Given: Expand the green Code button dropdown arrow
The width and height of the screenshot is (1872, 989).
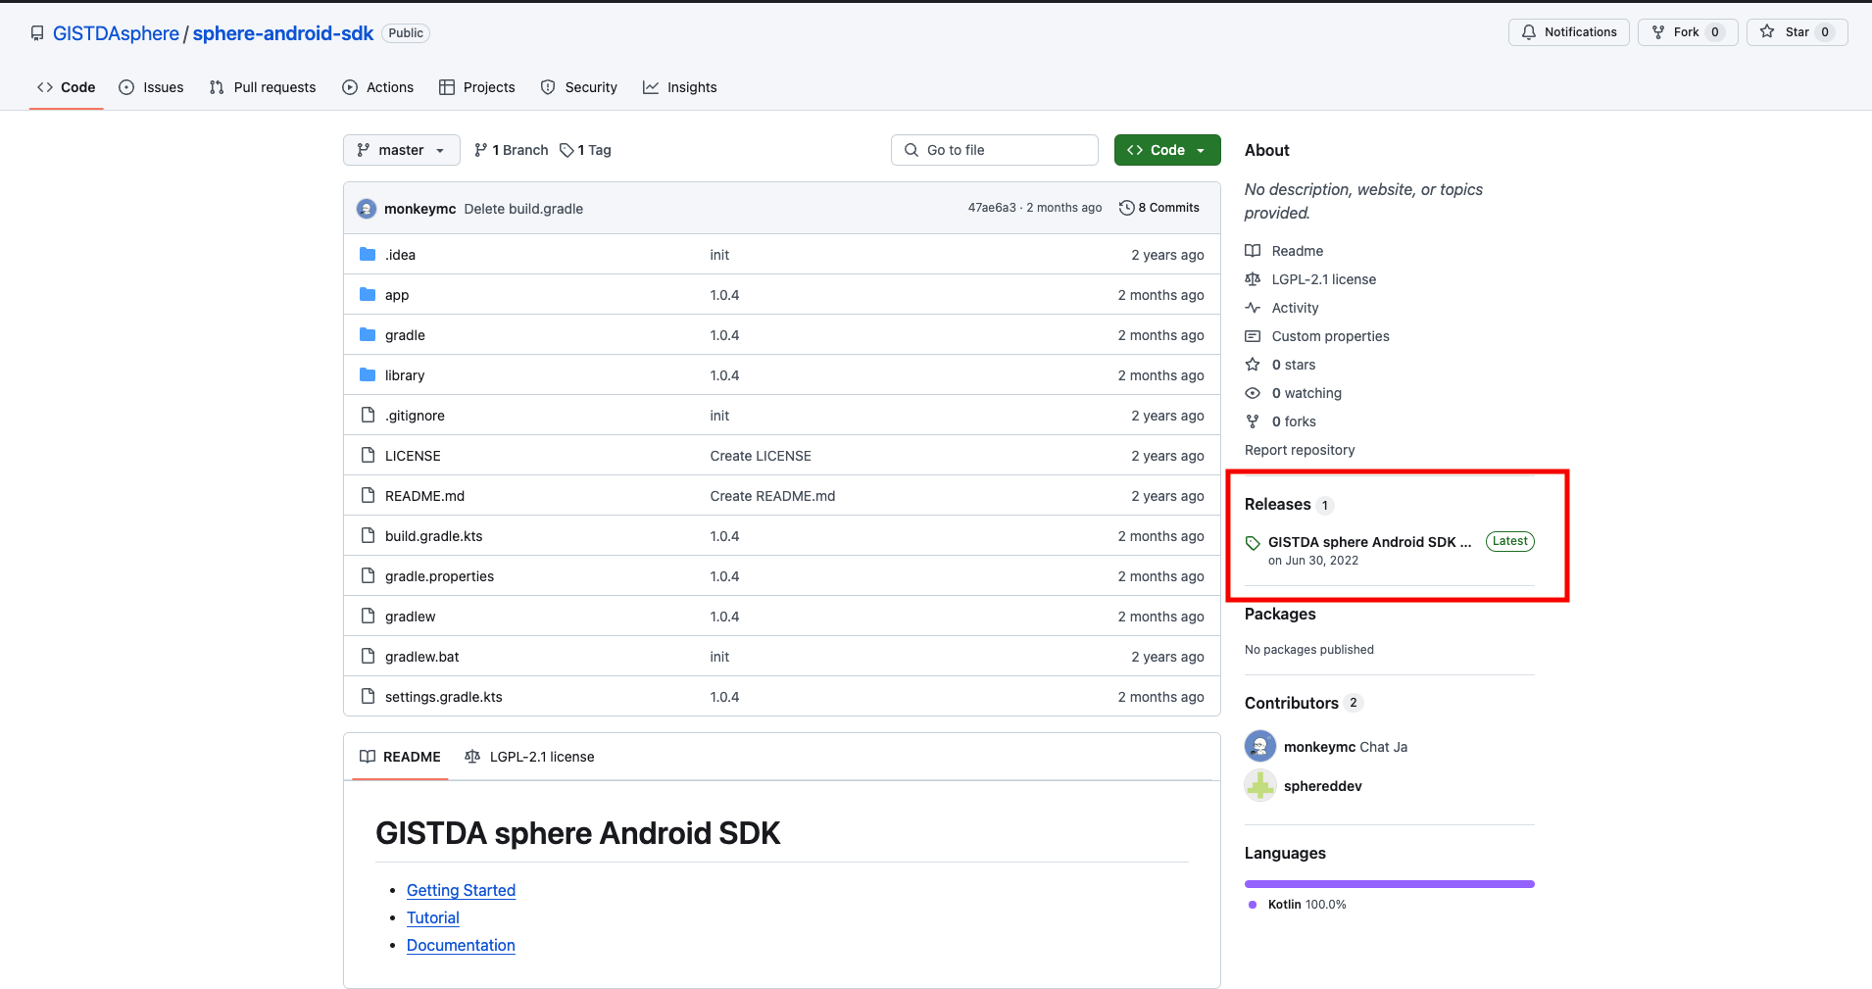Looking at the screenshot, I should (1202, 149).
